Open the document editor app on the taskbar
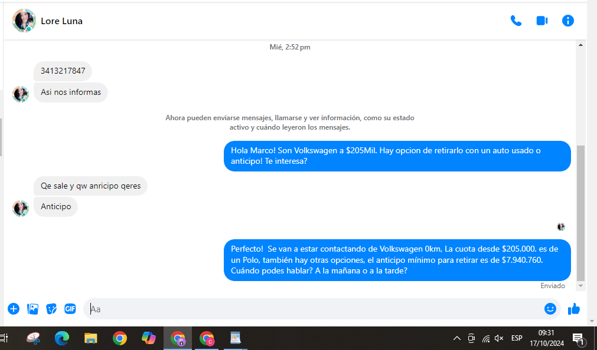The width and height of the screenshot is (597, 350). pos(236,338)
